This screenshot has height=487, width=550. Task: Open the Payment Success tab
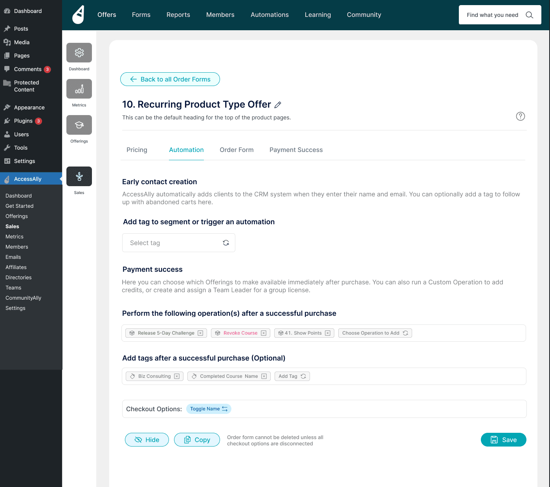(296, 150)
